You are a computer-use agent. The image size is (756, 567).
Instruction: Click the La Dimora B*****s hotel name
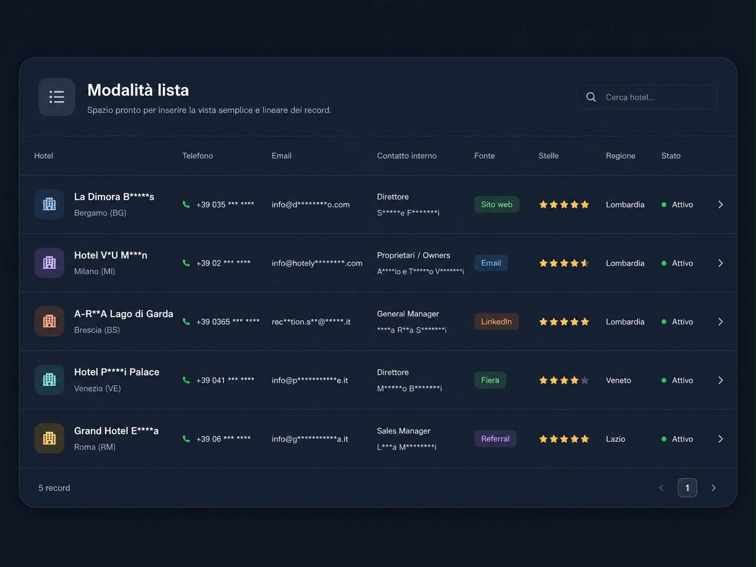[x=114, y=197]
